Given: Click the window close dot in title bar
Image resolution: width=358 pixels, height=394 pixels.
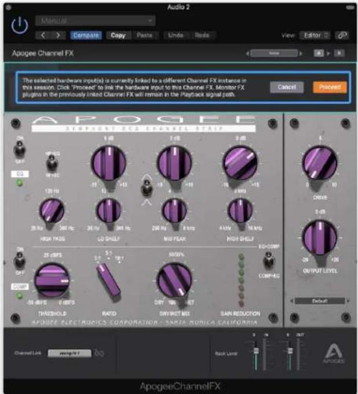Looking at the screenshot, I should click(x=8, y=8).
